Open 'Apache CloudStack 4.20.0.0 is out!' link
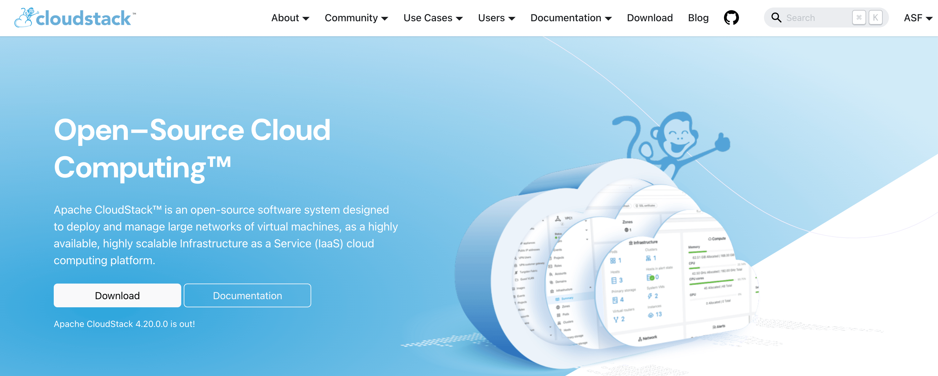938x376 pixels. click(x=124, y=324)
